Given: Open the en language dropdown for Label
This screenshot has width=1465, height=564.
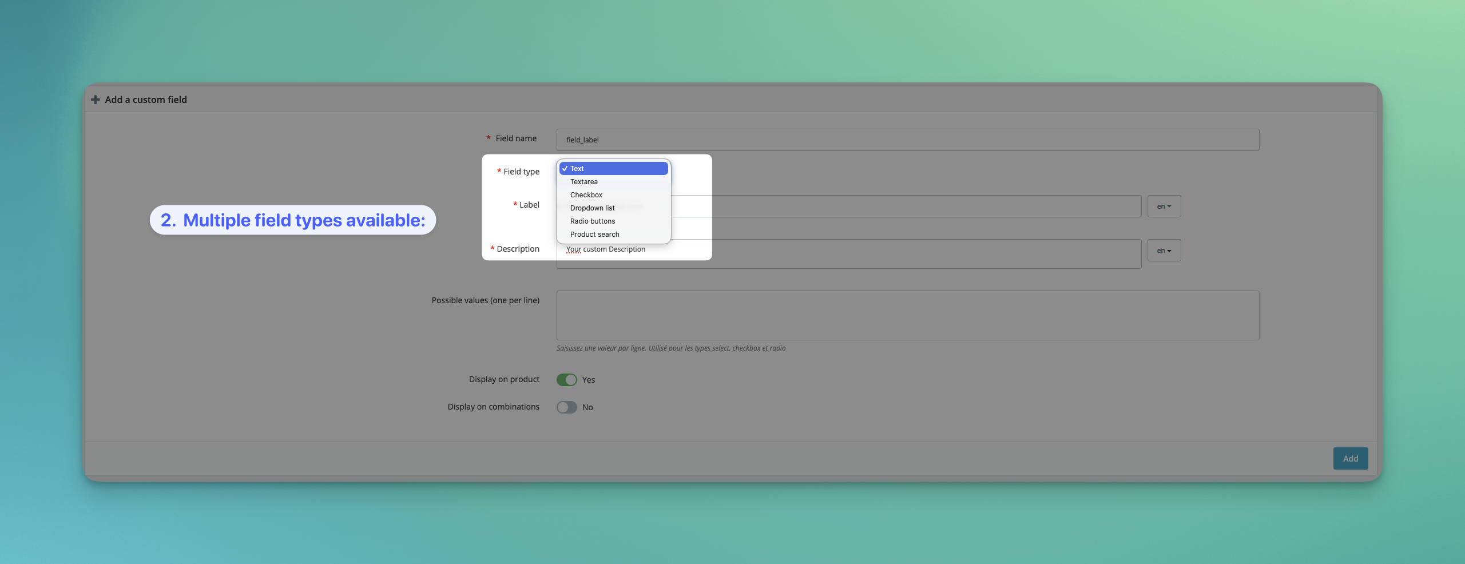Looking at the screenshot, I should pos(1164,206).
